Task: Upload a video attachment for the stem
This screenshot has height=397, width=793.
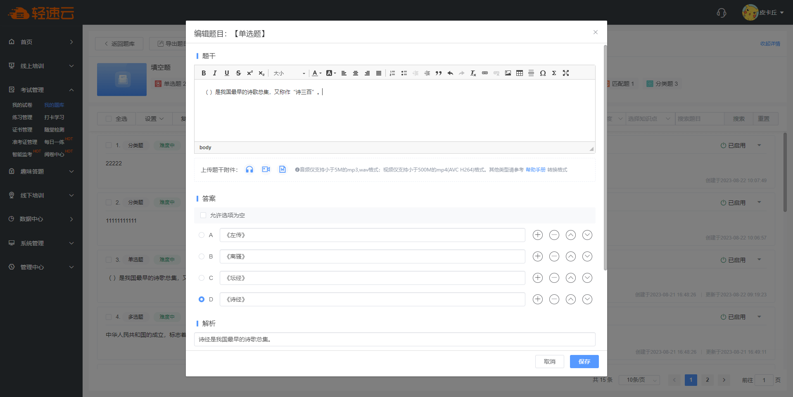Action: pos(266,169)
